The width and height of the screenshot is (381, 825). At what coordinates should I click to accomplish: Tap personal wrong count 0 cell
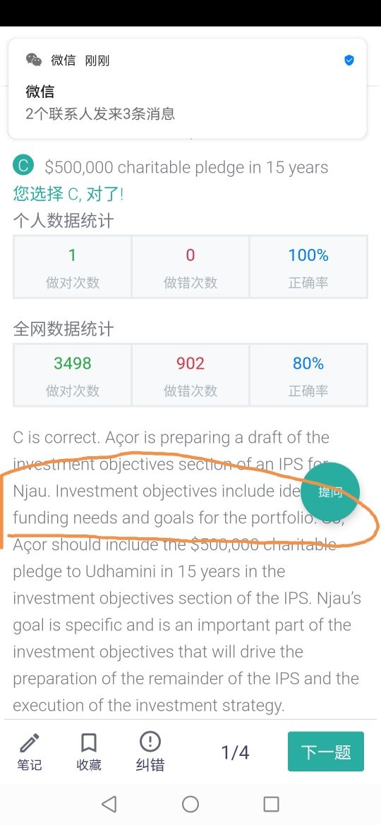pyautogui.click(x=190, y=267)
